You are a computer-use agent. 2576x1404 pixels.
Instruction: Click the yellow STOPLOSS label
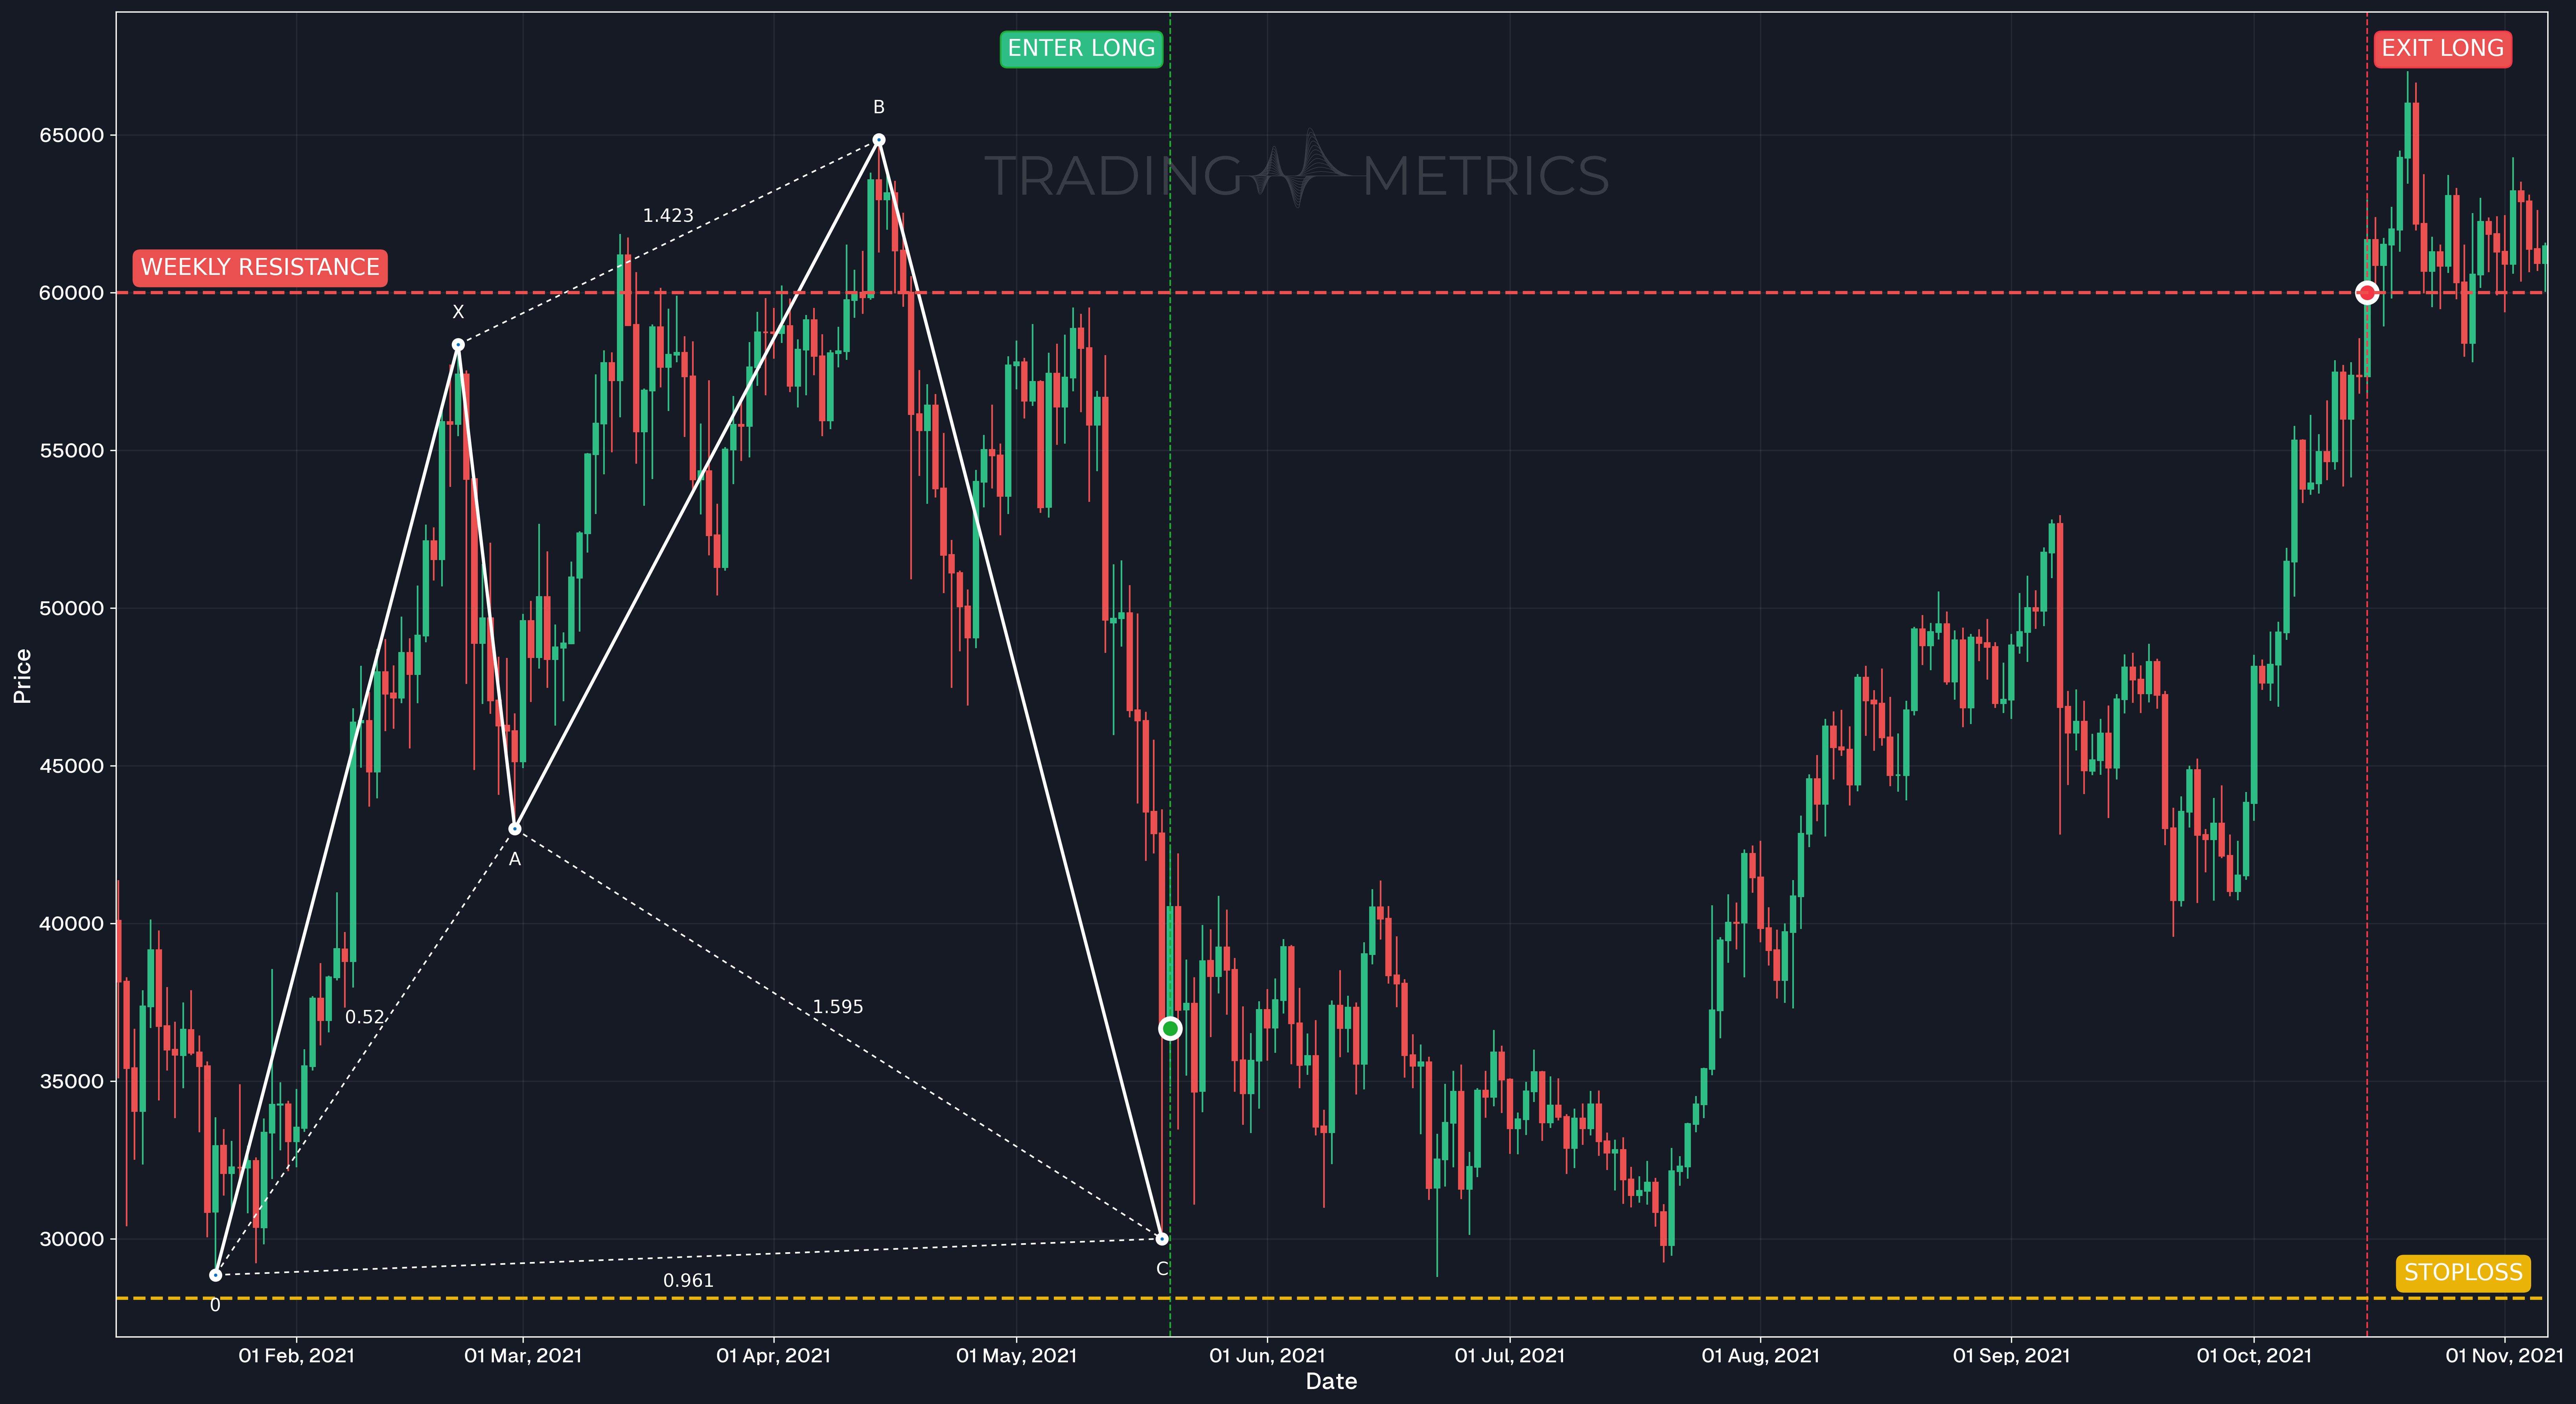pyautogui.click(x=2463, y=1273)
